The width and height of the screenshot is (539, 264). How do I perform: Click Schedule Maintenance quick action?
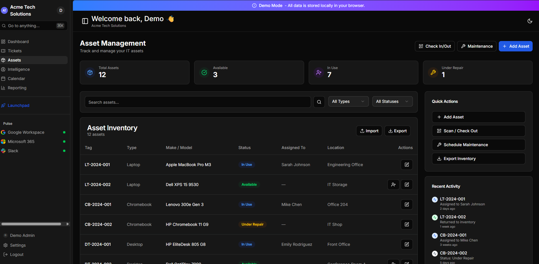tap(479, 145)
